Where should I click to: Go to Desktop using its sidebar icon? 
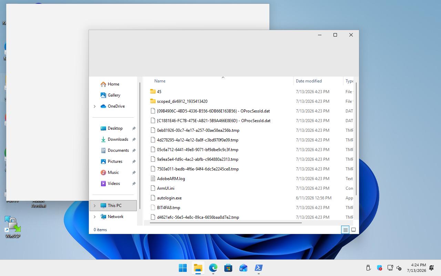pyautogui.click(x=103, y=128)
